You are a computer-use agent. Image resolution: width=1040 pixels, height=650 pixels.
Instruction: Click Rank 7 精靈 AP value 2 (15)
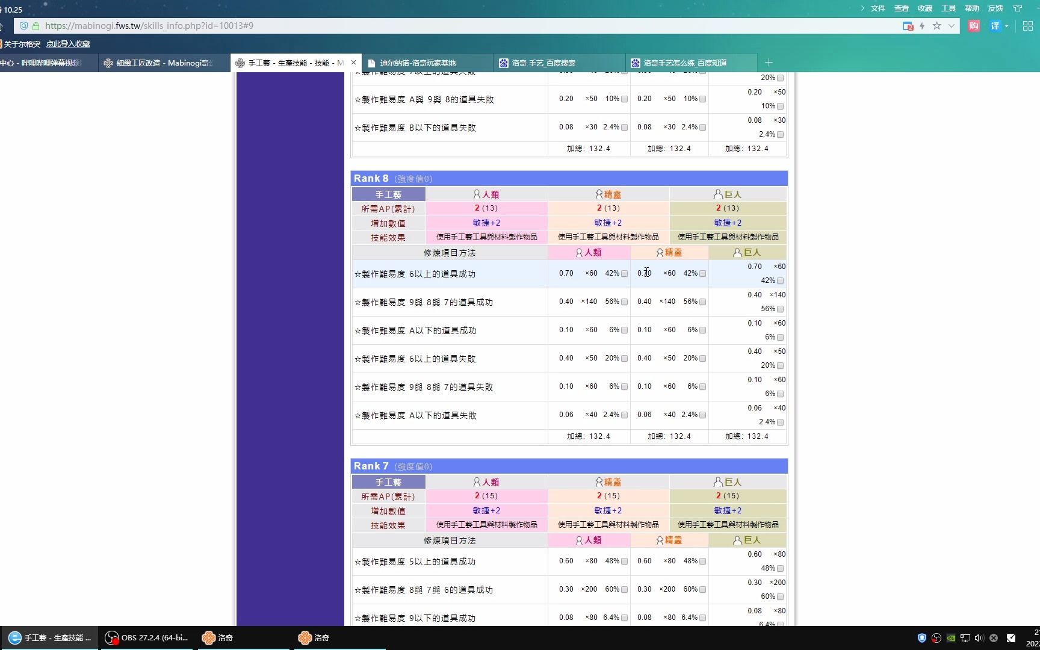(608, 496)
